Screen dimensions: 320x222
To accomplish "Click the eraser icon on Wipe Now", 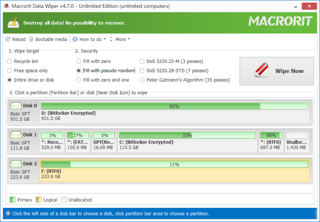I will 262,70.
